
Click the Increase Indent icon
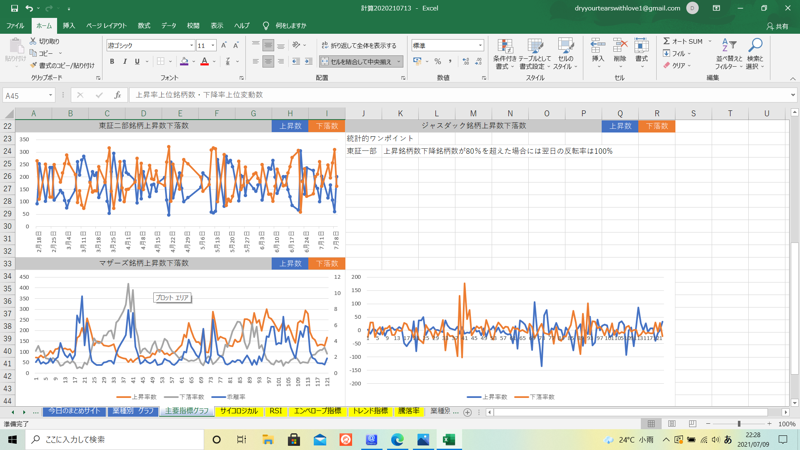[x=309, y=61]
